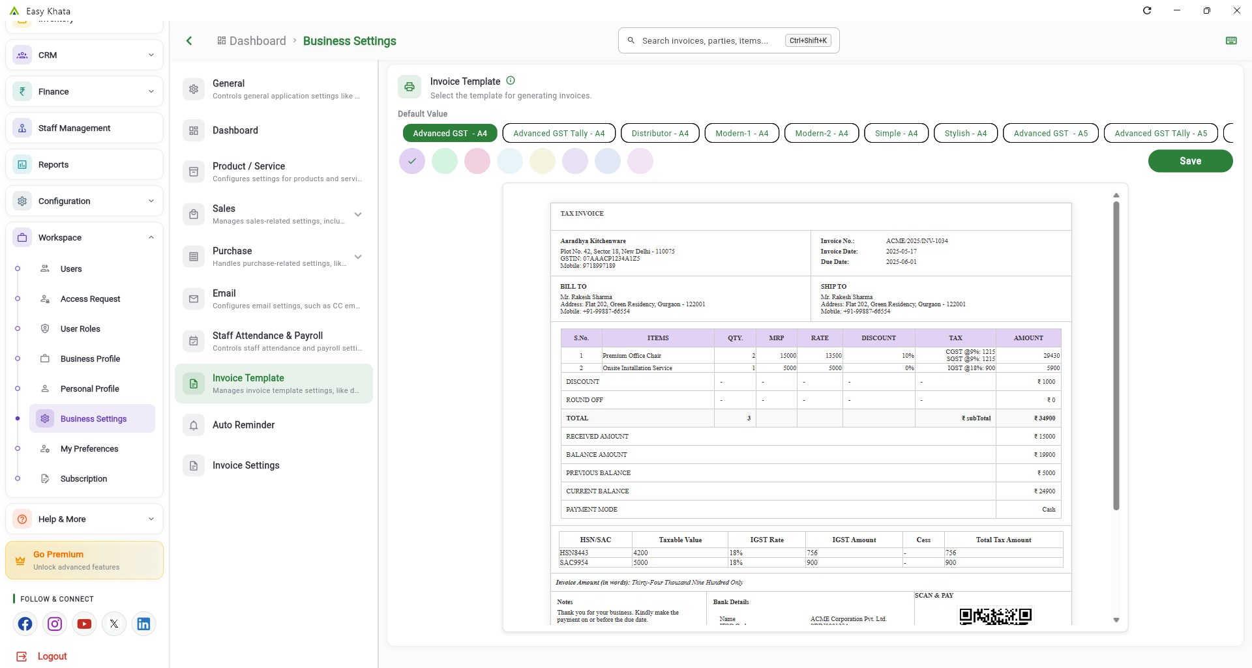Click the Email settings envelope icon

[194, 299]
